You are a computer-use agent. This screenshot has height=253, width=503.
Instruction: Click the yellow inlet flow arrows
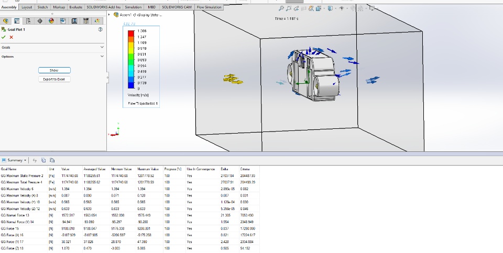tap(233, 79)
